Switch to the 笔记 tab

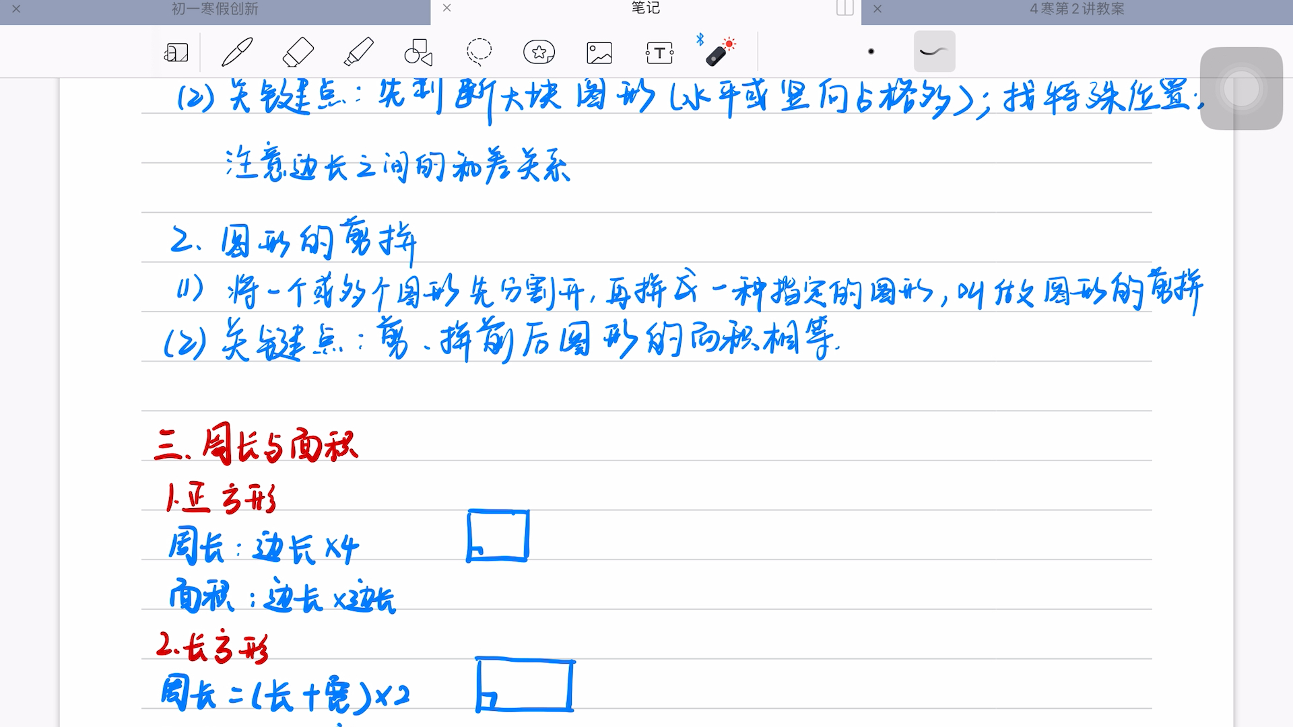pos(646,9)
